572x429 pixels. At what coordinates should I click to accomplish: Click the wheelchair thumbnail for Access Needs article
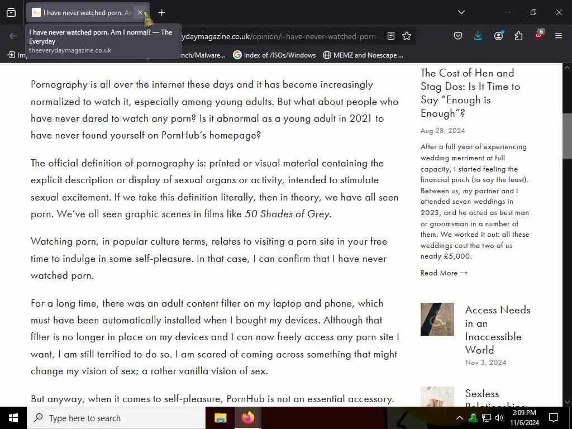tap(437, 319)
